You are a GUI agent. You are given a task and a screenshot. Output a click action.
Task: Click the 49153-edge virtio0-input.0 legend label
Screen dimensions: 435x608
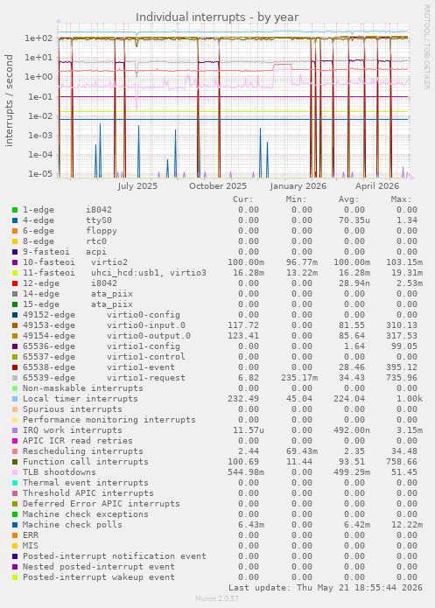click(104, 325)
